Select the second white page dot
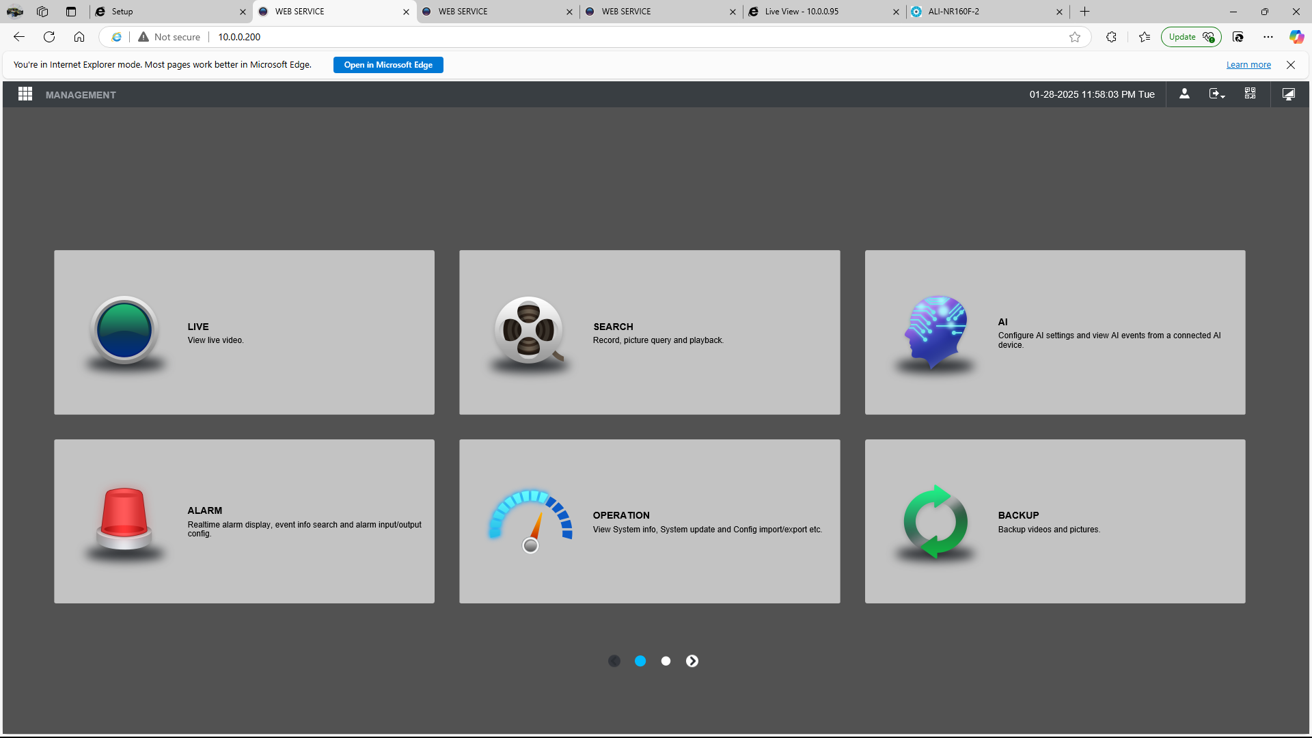Viewport: 1312px width, 738px height. tap(666, 661)
